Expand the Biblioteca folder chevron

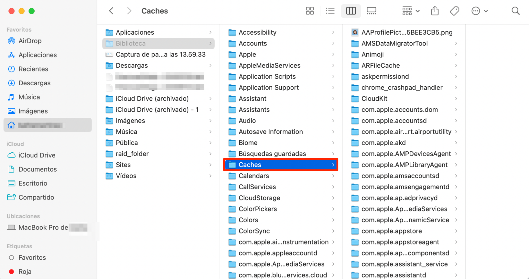coord(210,43)
